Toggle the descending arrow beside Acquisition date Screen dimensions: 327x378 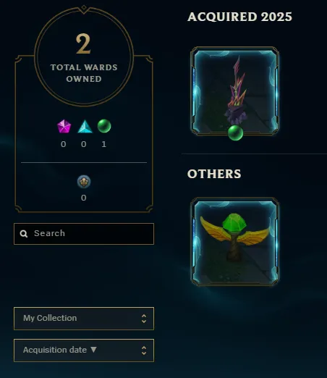(x=93, y=350)
